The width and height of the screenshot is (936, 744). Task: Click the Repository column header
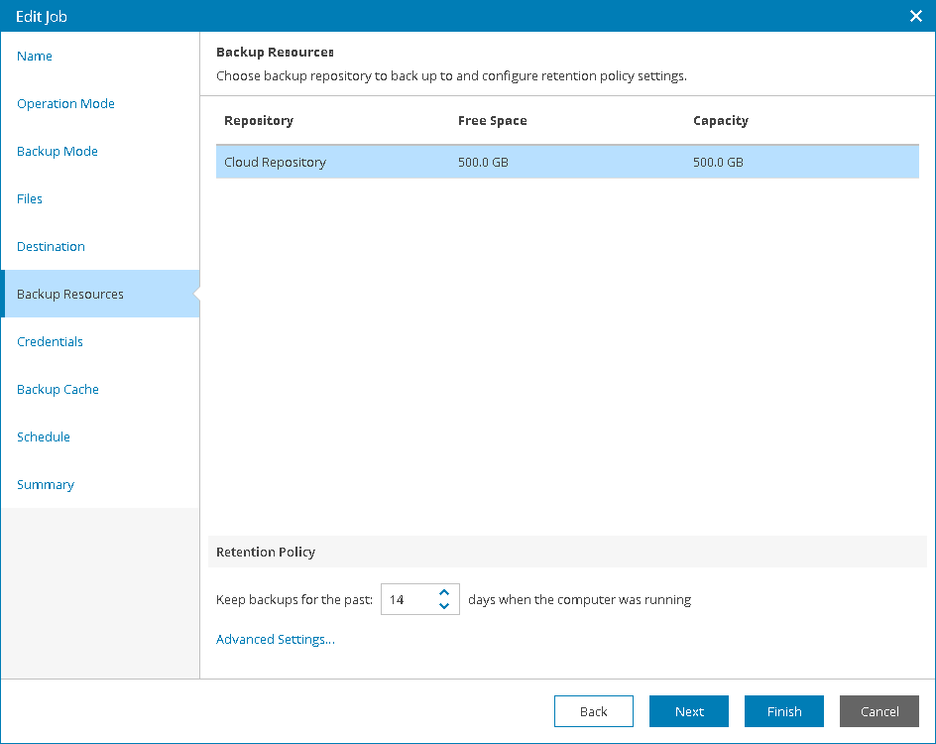click(259, 121)
